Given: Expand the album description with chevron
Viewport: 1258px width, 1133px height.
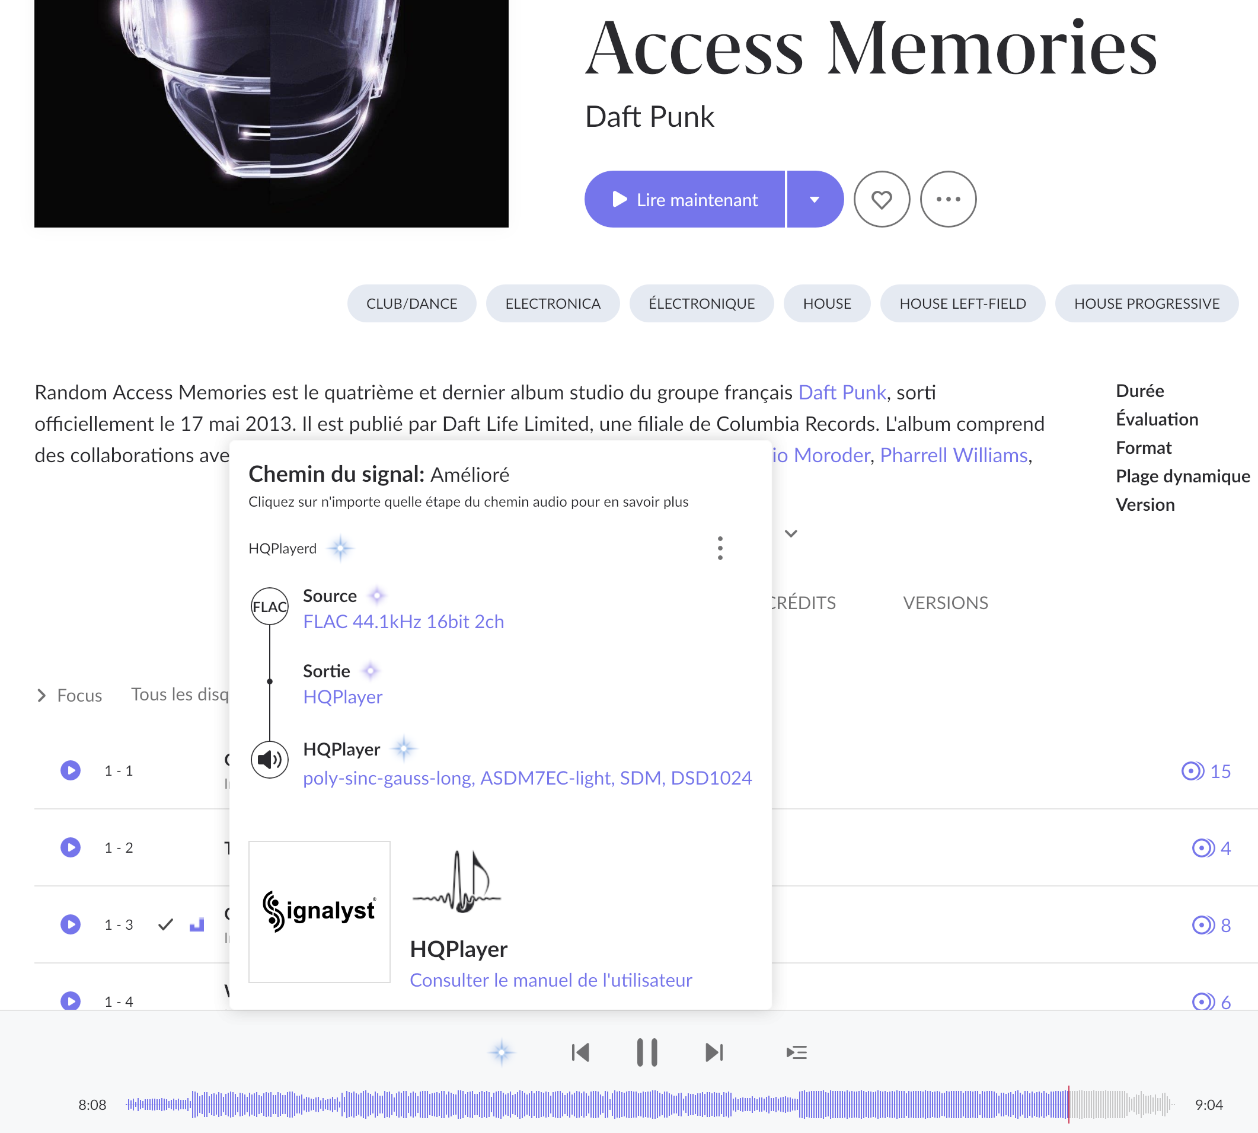Looking at the screenshot, I should pyautogui.click(x=791, y=533).
